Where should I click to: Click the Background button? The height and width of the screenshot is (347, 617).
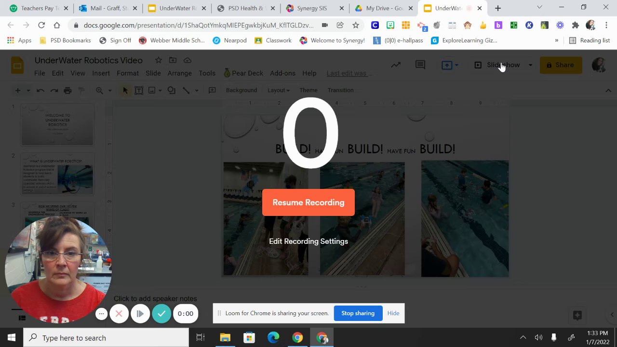pyautogui.click(x=241, y=90)
